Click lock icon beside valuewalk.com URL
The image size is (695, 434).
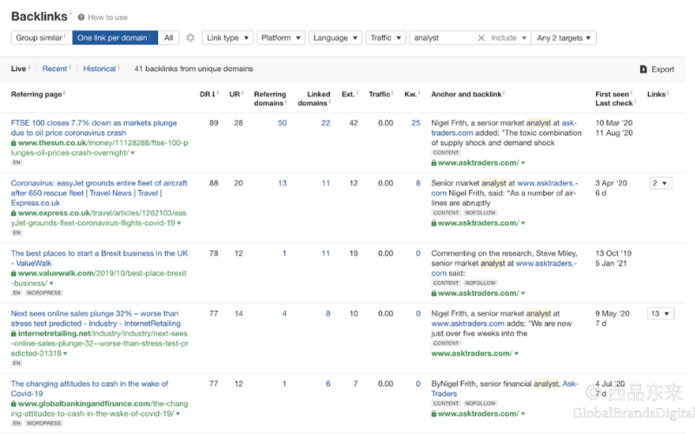[14, 273]
